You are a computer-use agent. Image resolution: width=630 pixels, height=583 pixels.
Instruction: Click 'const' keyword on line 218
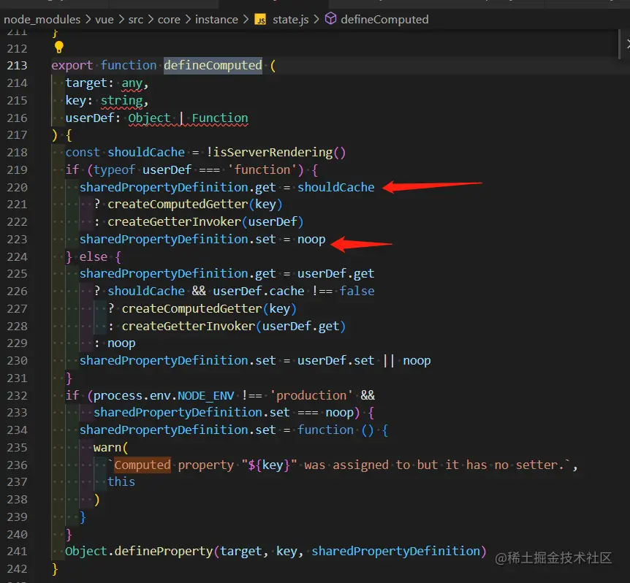[x=83, y=153]
